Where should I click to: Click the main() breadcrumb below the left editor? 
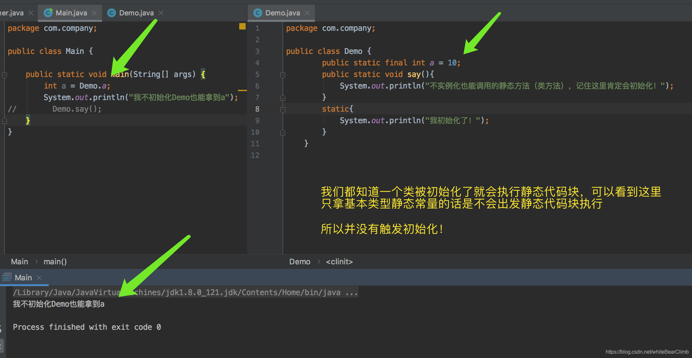point(55,262)
